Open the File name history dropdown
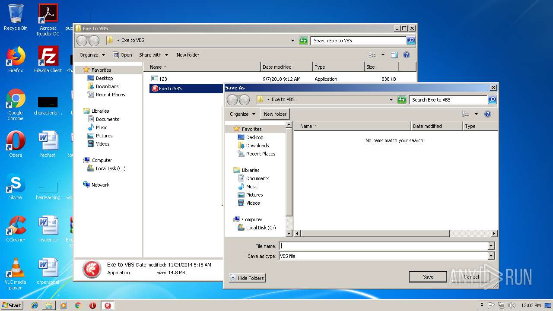 [x=491, y=246]
